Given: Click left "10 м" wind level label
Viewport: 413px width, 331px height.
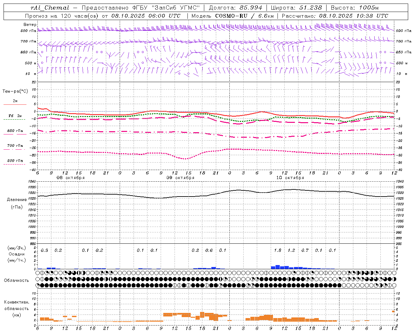Looking at the screenshot, I should click(x=31, y=74).
